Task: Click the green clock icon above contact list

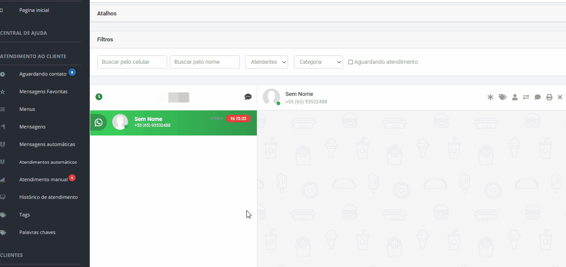Action: click(99, 97)
